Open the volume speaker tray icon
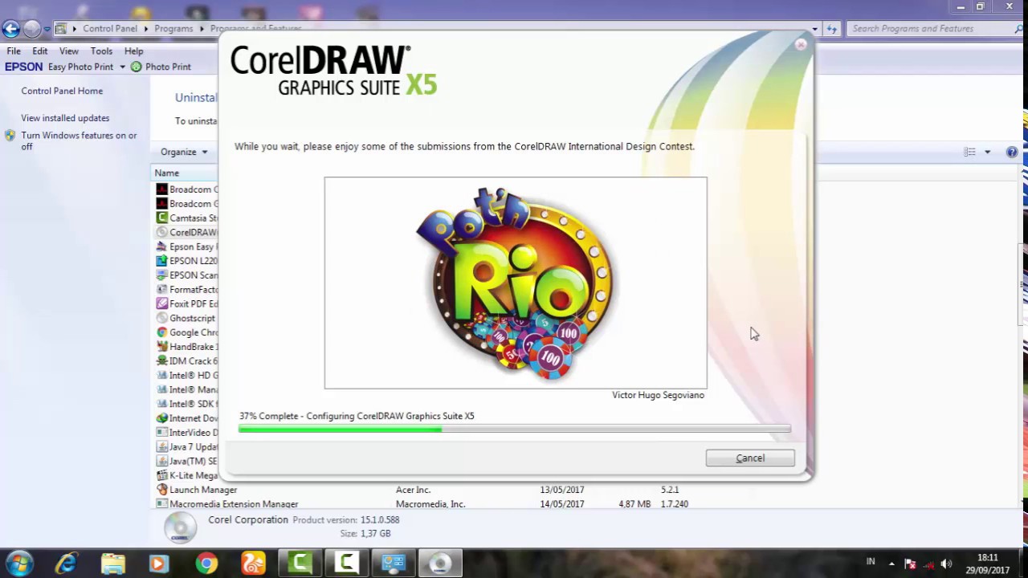Viewport: 1028px width, 578px height. 946,564
